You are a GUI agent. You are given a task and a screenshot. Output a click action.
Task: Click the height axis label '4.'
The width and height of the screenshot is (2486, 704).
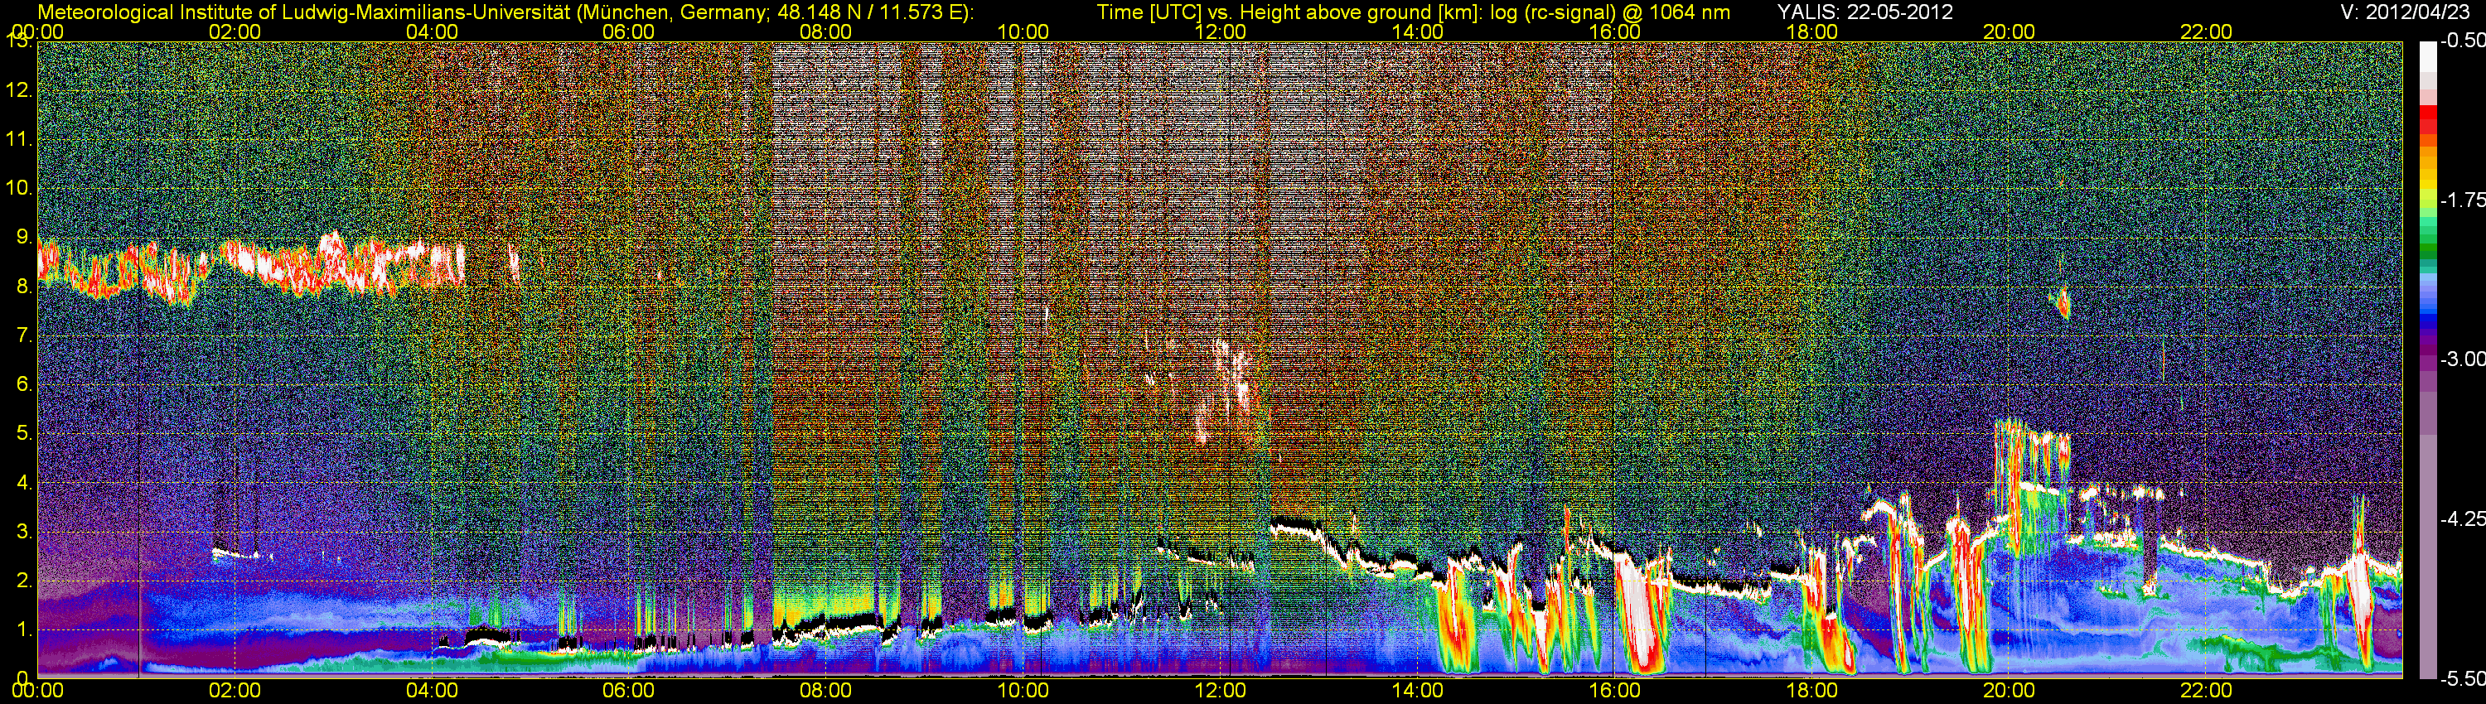[x=24, y=482]
